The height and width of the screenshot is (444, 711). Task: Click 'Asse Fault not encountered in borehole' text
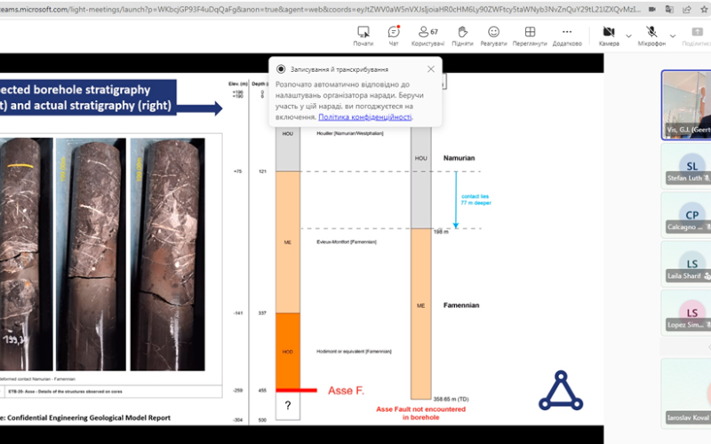[x=420, y=413]
